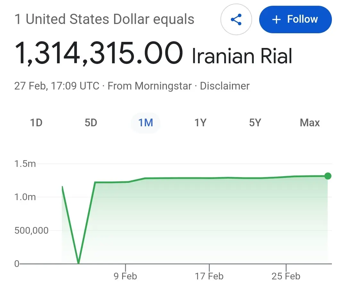
Task: Click the green endpoint dot on chart
Action: point(328,176)
